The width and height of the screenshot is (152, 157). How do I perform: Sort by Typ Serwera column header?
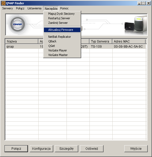pyautogui.click(x=101, y=42)
